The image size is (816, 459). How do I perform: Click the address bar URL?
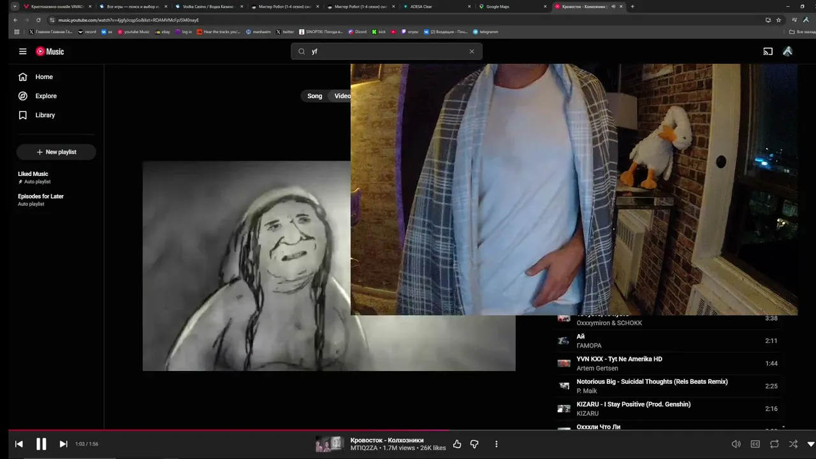pyautogui.click(x=129, y=20)
